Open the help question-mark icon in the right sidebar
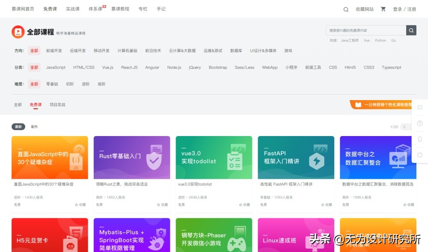 420,123
